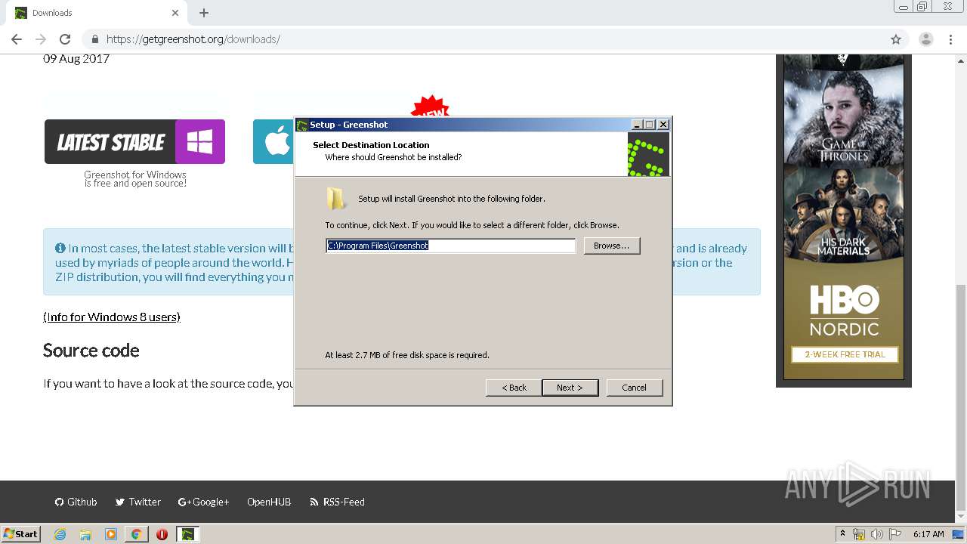The height and width of the screenshot is (544, 967).
Task: View site security lock info
Action: [95, 39]
